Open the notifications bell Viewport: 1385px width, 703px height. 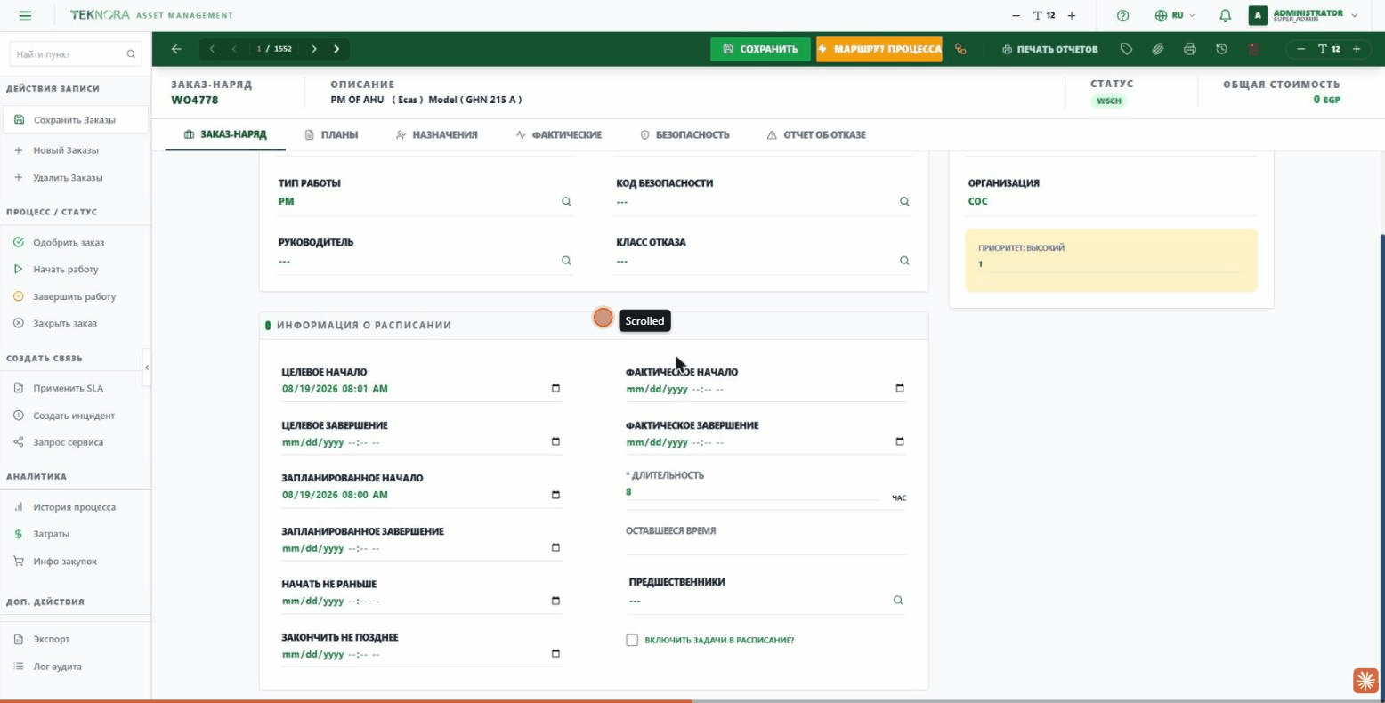[1226, 16]
